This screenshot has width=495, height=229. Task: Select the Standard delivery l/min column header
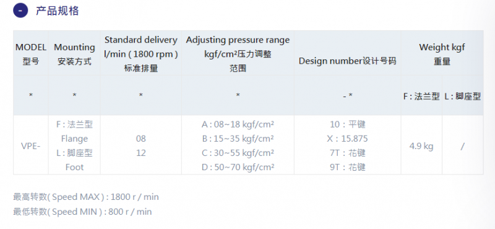141,54
